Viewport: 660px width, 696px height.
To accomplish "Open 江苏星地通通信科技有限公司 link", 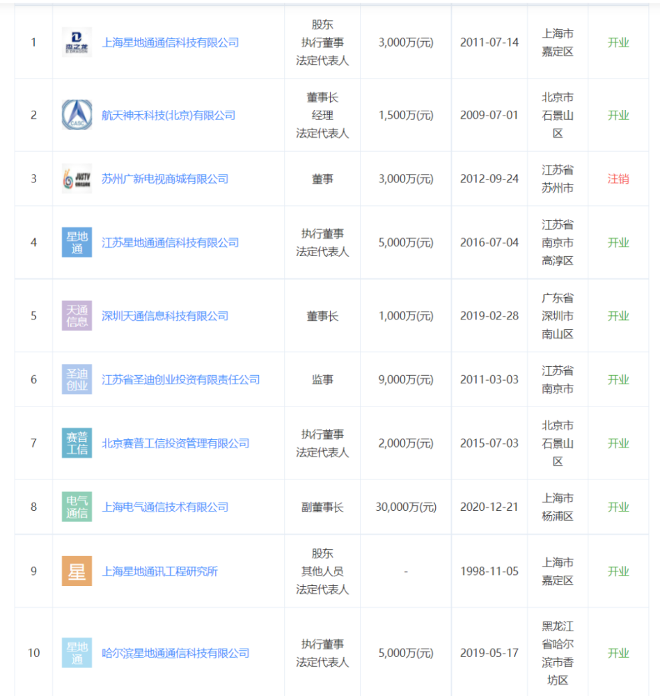I will [x=171, y=243].
